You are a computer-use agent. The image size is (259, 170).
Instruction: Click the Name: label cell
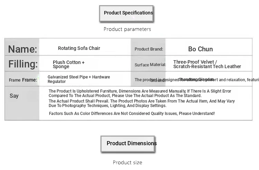tap(22, 47)
